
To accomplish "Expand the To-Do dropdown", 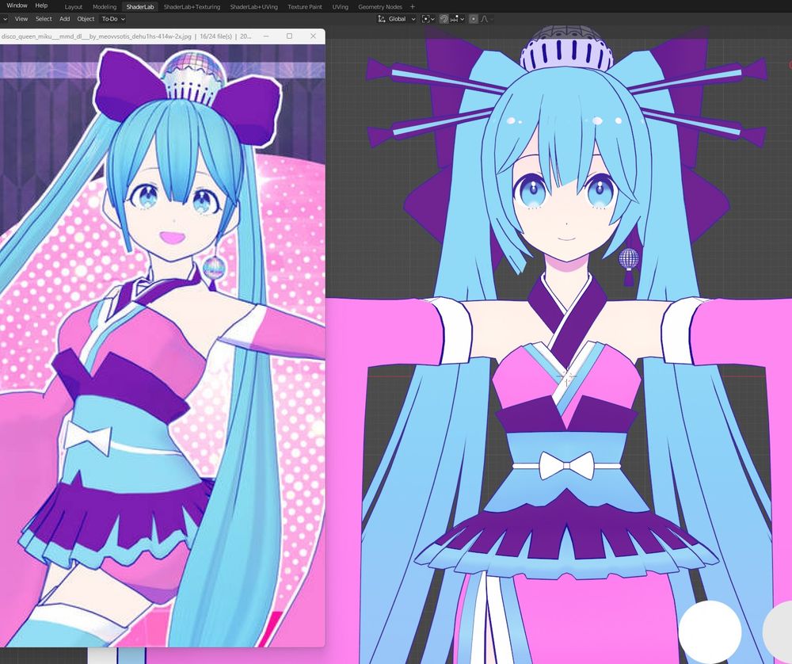I will pyautogui.click(x=113, y=19).
